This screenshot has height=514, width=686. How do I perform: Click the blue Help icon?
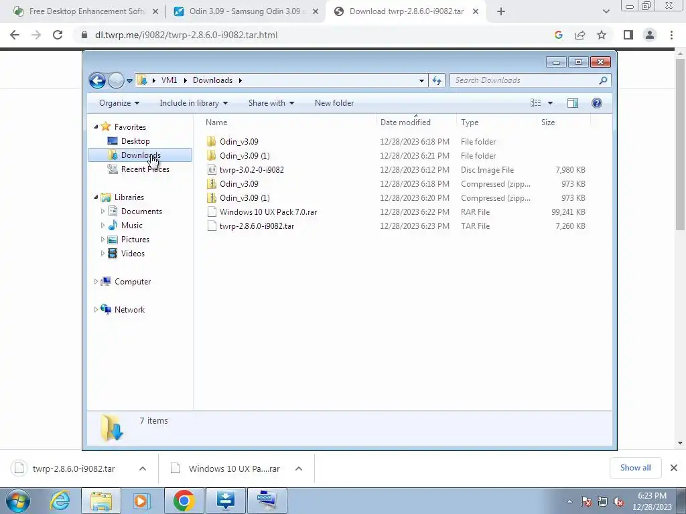click(x=597, y=103)
